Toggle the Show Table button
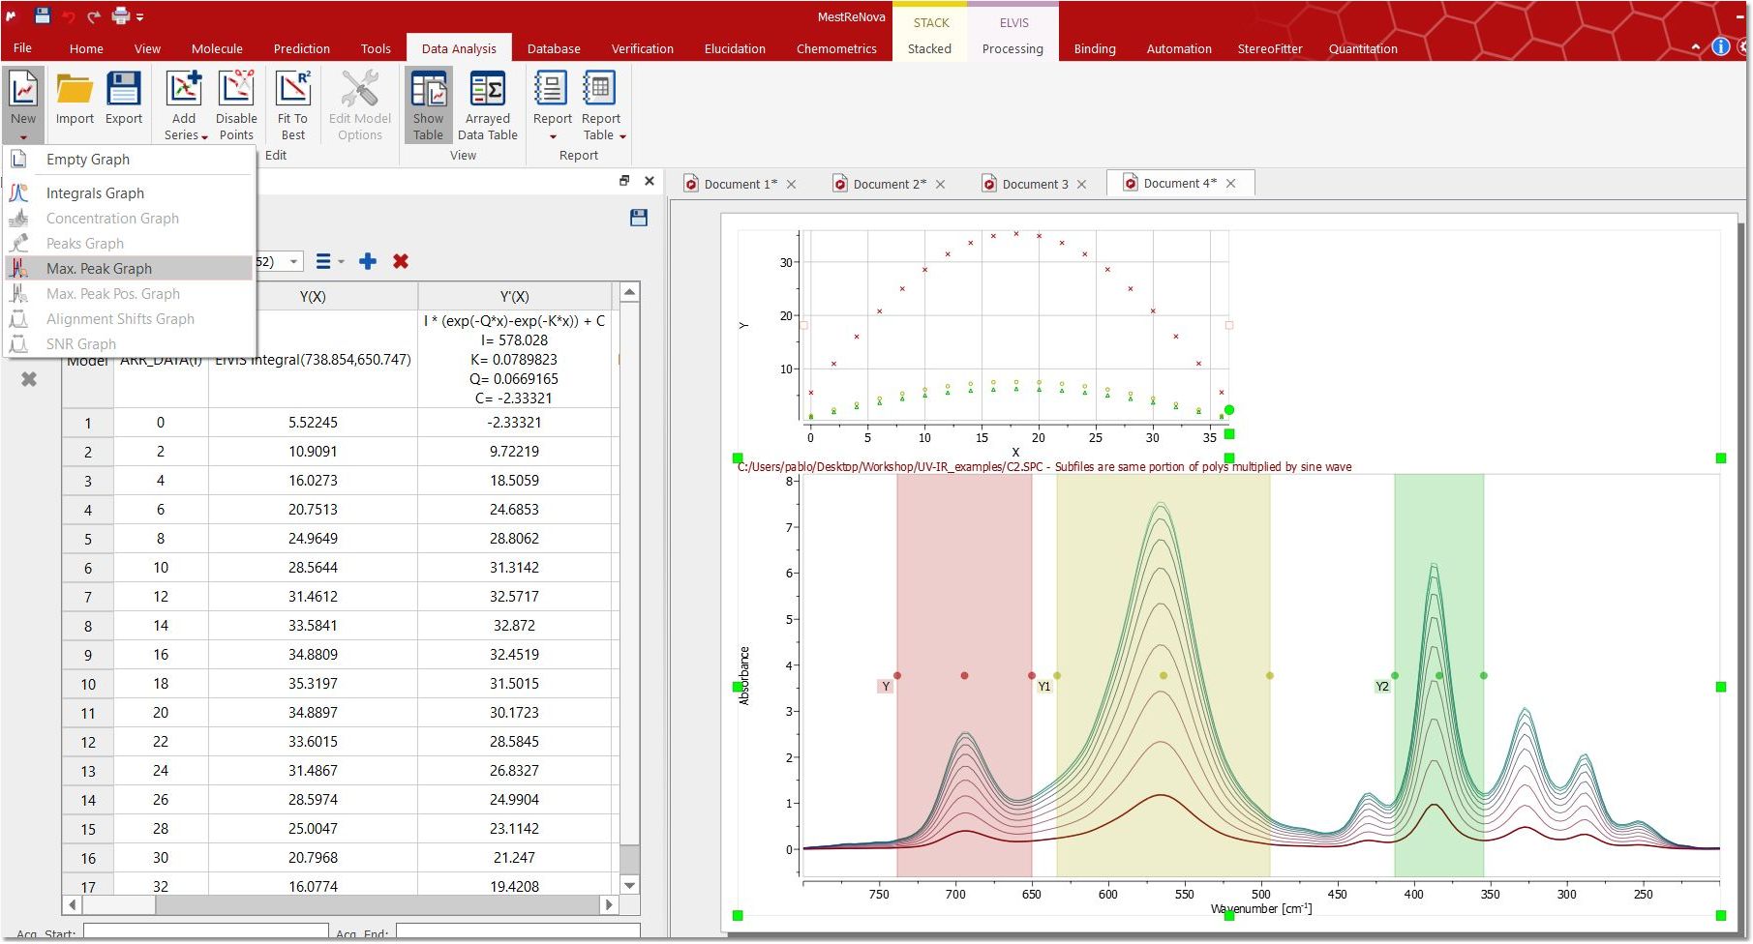 click(x=428, y=105)
